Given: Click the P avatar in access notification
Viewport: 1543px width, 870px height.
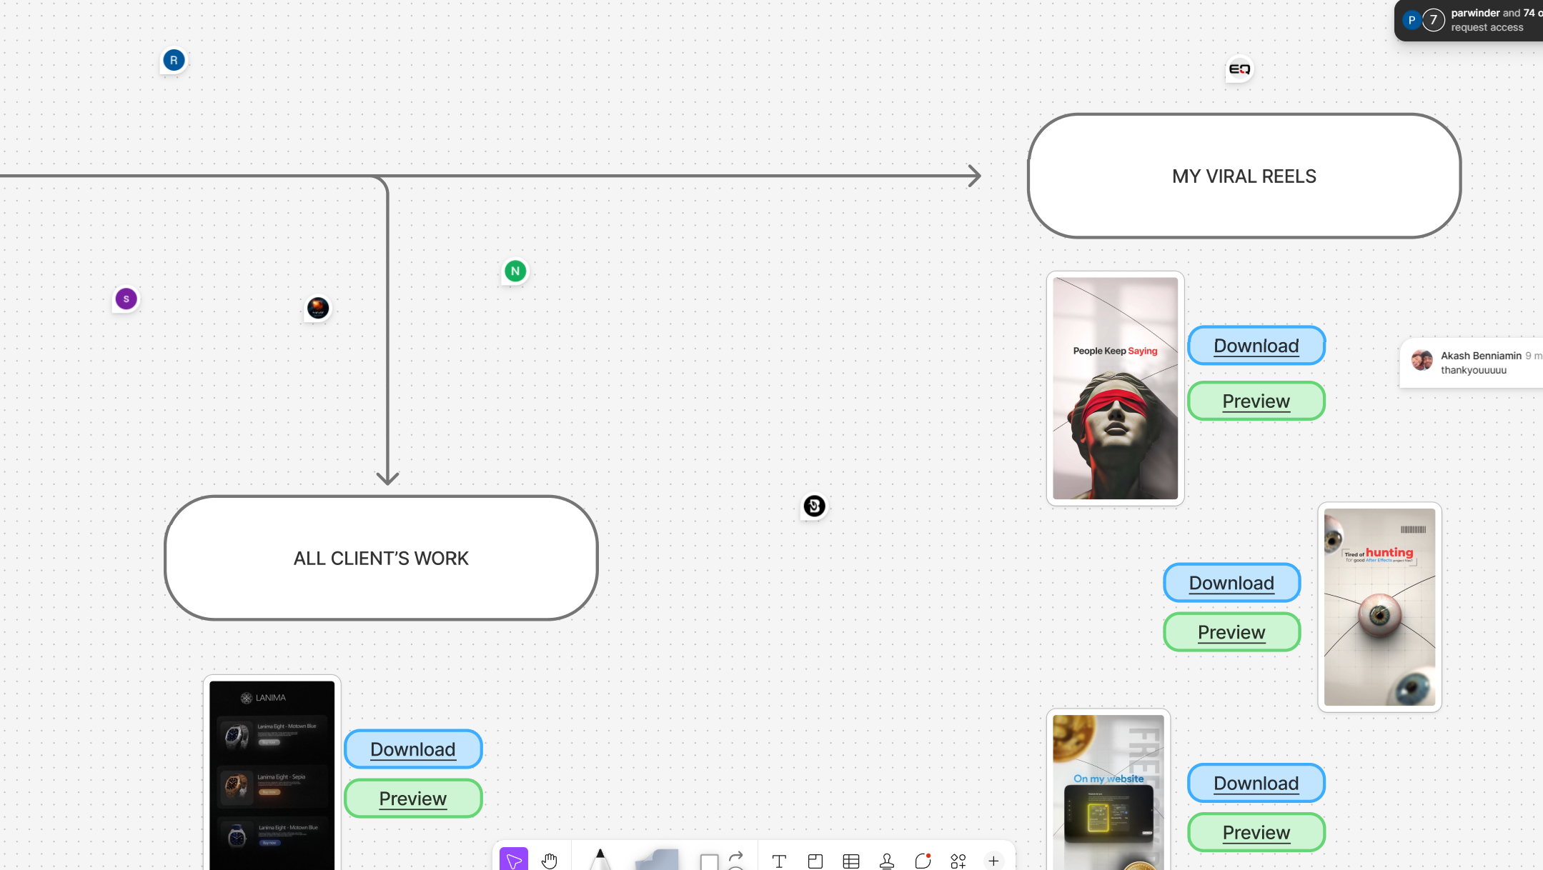Looking at the screenshot, I should click(x=1411, y=20).
